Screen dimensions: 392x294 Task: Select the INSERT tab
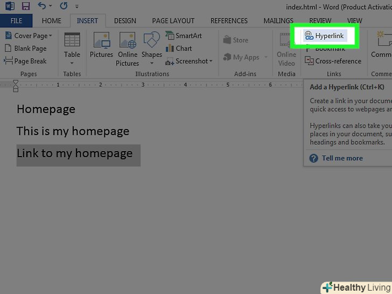point(87,21)
